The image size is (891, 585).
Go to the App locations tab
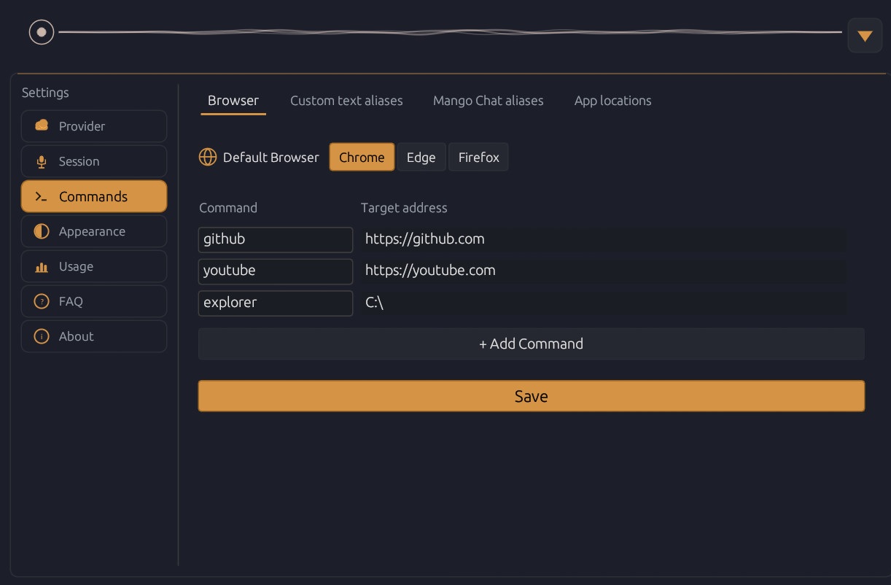pos(612,101)
